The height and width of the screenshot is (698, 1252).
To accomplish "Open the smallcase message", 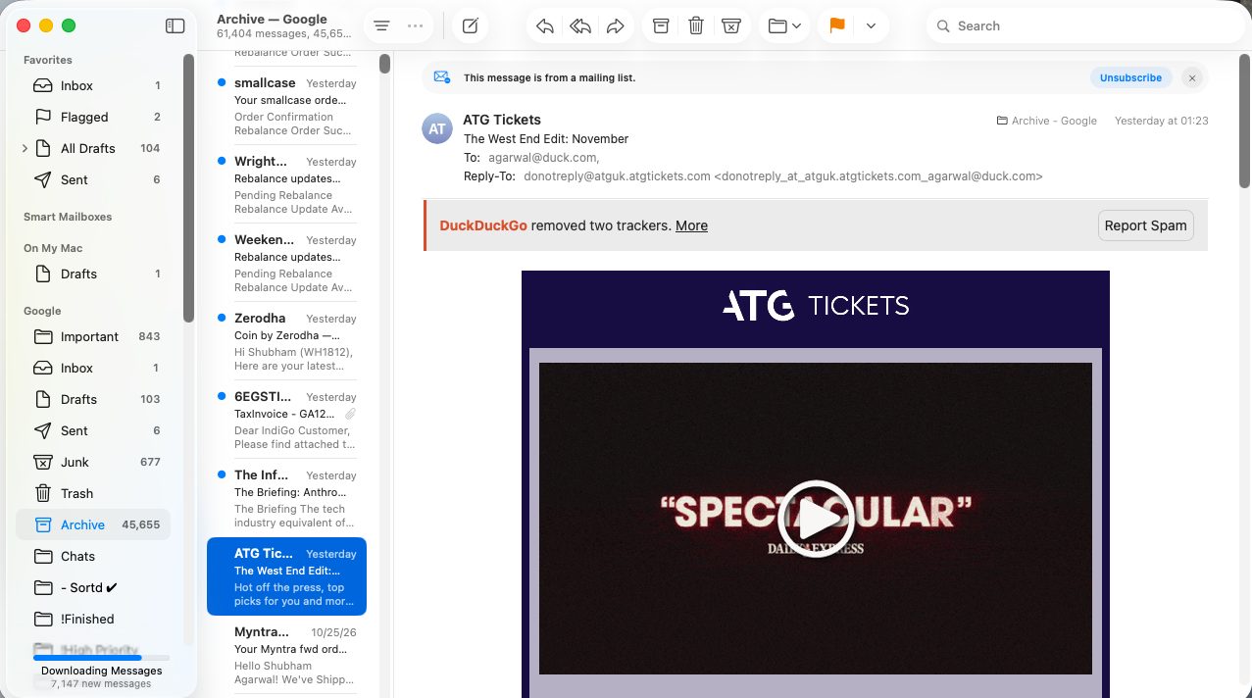I will coord(286,106).
